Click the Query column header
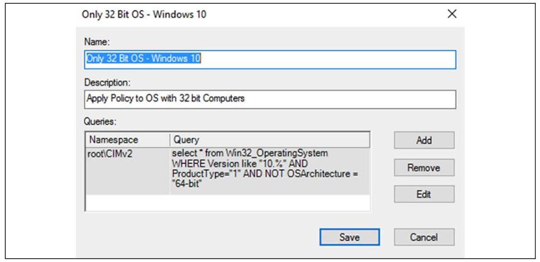The height and width of the screenshot is (262, 540). [x=270, y=140]
